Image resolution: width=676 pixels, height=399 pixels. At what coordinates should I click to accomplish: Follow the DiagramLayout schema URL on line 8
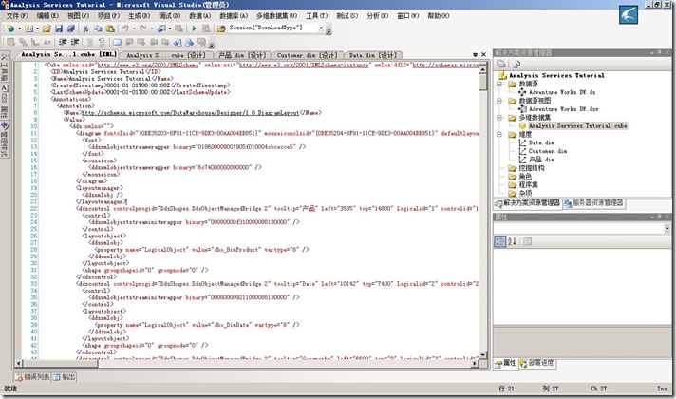pyautogui.click(x=190, y=113)
